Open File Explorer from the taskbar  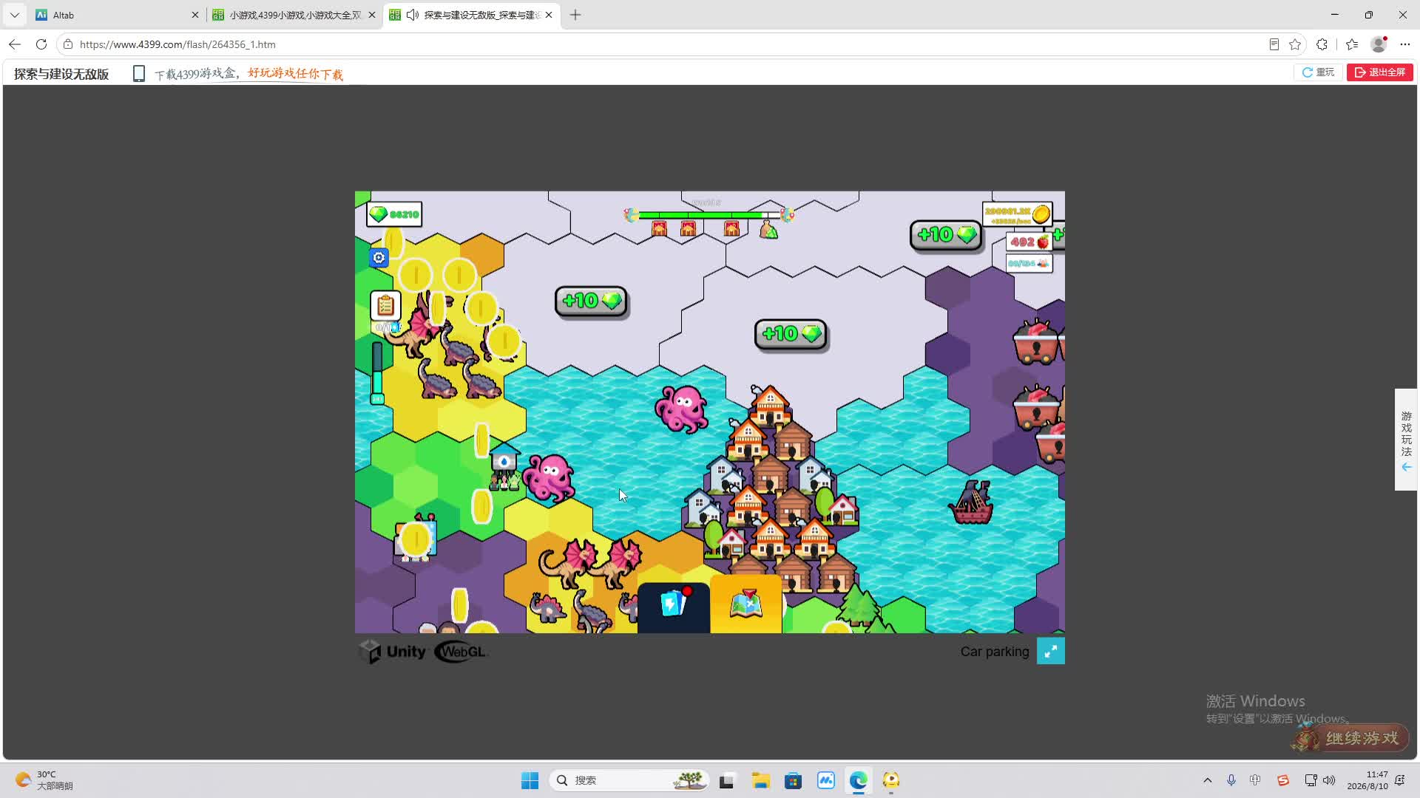(x=761, y=780)
